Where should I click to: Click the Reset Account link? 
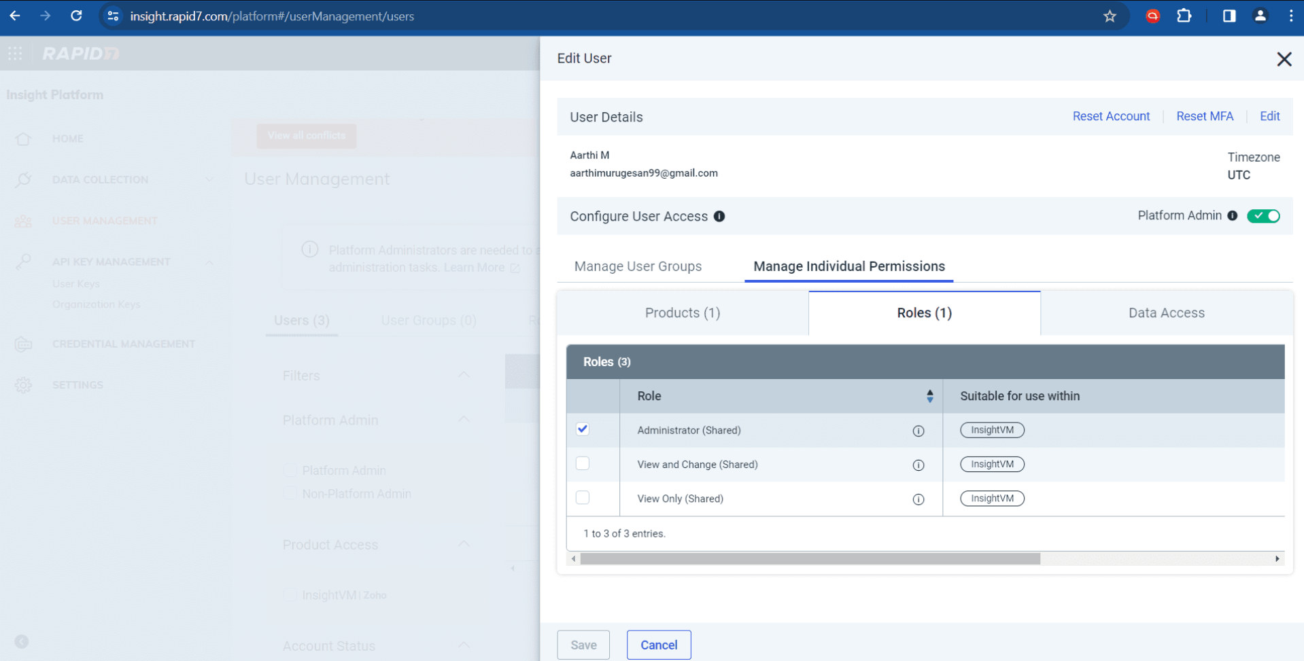tap(1111, 116)
